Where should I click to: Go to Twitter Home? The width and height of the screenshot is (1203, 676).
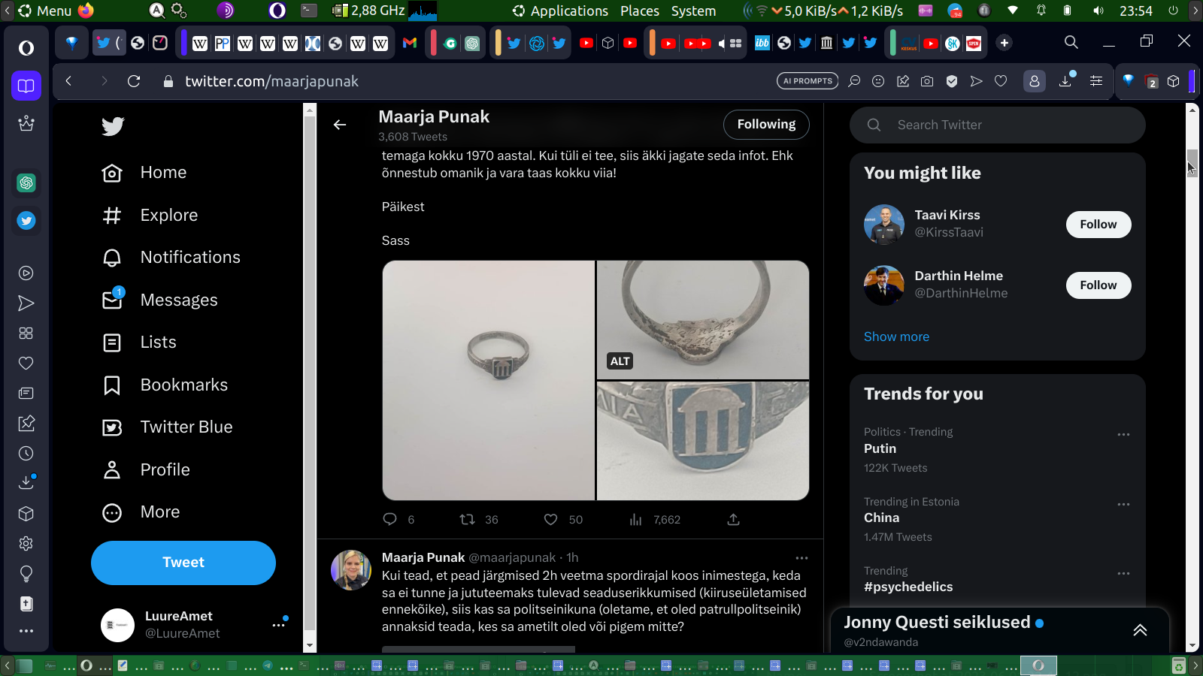click(144, 173)
